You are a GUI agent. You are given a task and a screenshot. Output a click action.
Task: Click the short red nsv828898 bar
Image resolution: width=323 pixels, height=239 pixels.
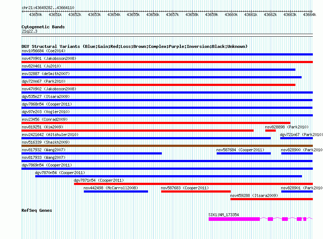[270, 131]
